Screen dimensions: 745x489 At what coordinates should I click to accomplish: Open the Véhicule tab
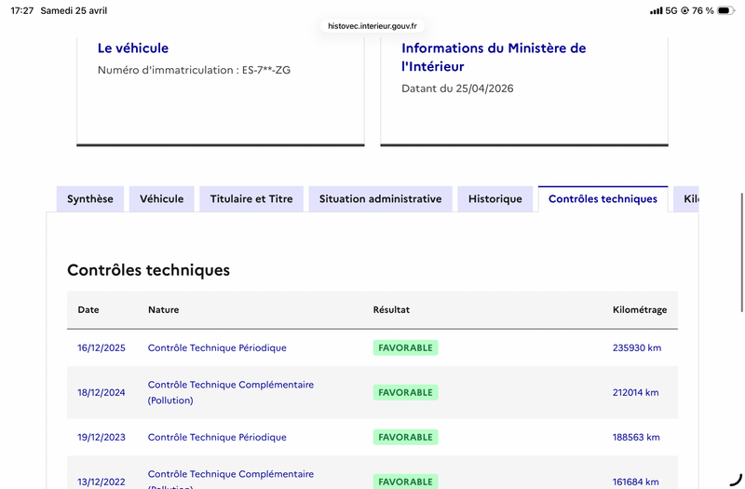(x=162, y=199)
